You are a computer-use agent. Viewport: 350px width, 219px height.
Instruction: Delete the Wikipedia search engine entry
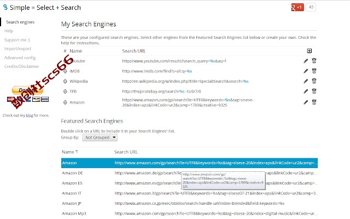pyautogui.click(x=314, y=81)
